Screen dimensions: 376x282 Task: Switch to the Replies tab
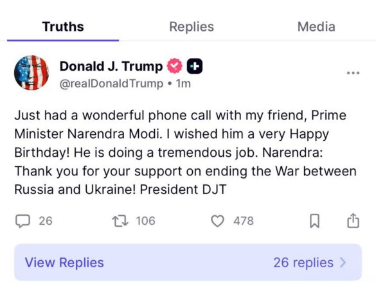[192, 26]
